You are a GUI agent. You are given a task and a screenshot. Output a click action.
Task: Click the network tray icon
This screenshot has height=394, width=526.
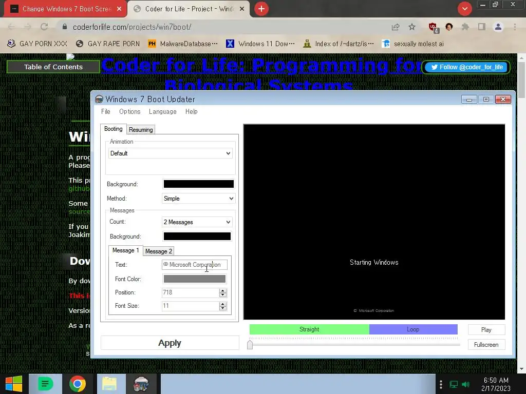pos(454,384)
